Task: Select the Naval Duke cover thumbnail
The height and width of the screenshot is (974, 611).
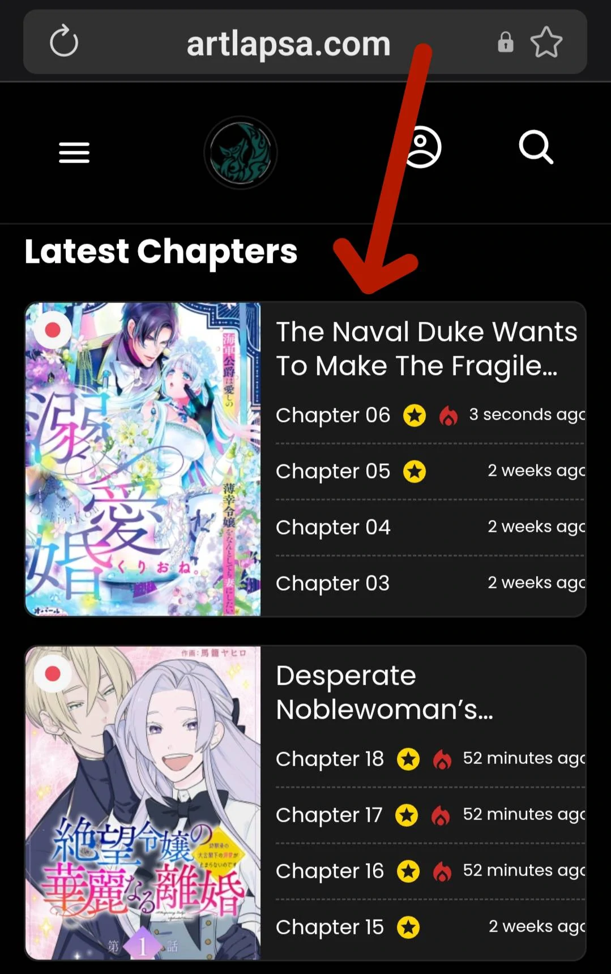Action: pyautogui.click(x=143, y=459)
